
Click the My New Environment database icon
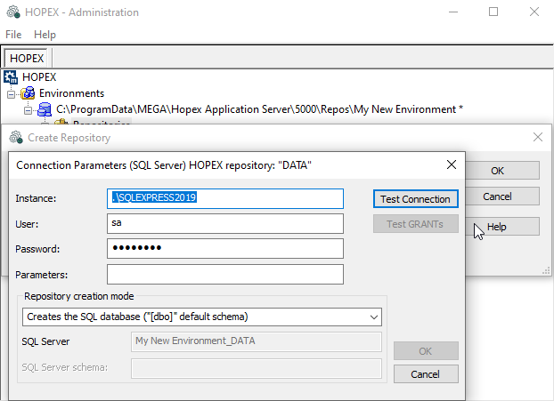[x=45, y=109]
